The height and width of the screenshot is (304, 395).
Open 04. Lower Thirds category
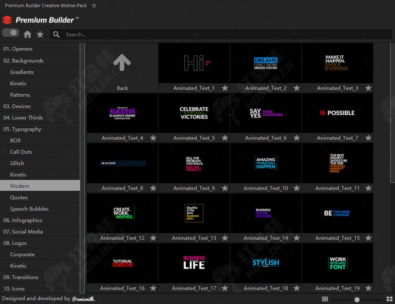[x=40, y=117]
